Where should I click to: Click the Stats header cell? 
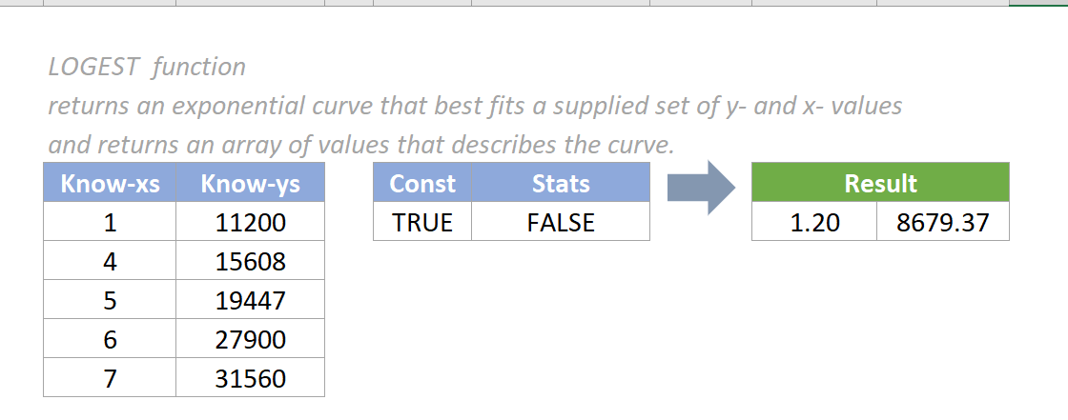click(x=561, y=184)
